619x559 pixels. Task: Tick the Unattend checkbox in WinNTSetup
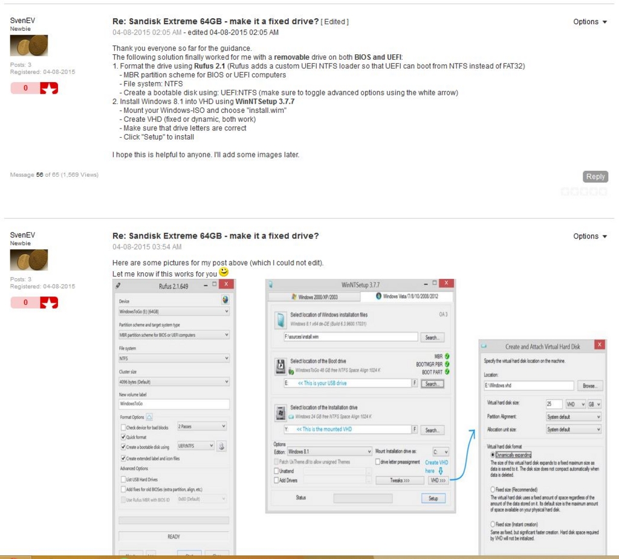pos(276,471)
